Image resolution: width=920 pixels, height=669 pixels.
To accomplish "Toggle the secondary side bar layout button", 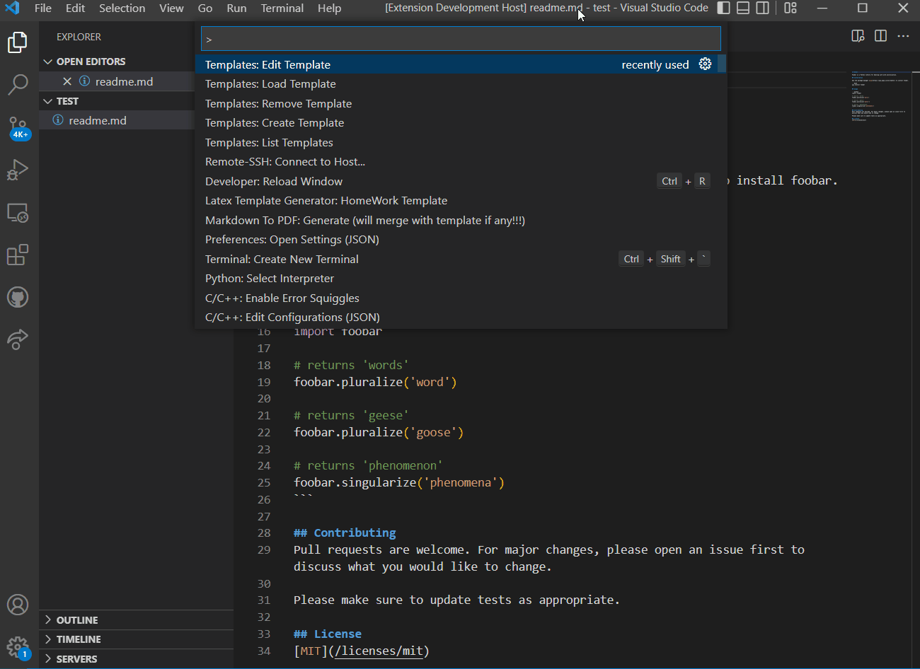I will pyautogui.click(x=763, y=8).
